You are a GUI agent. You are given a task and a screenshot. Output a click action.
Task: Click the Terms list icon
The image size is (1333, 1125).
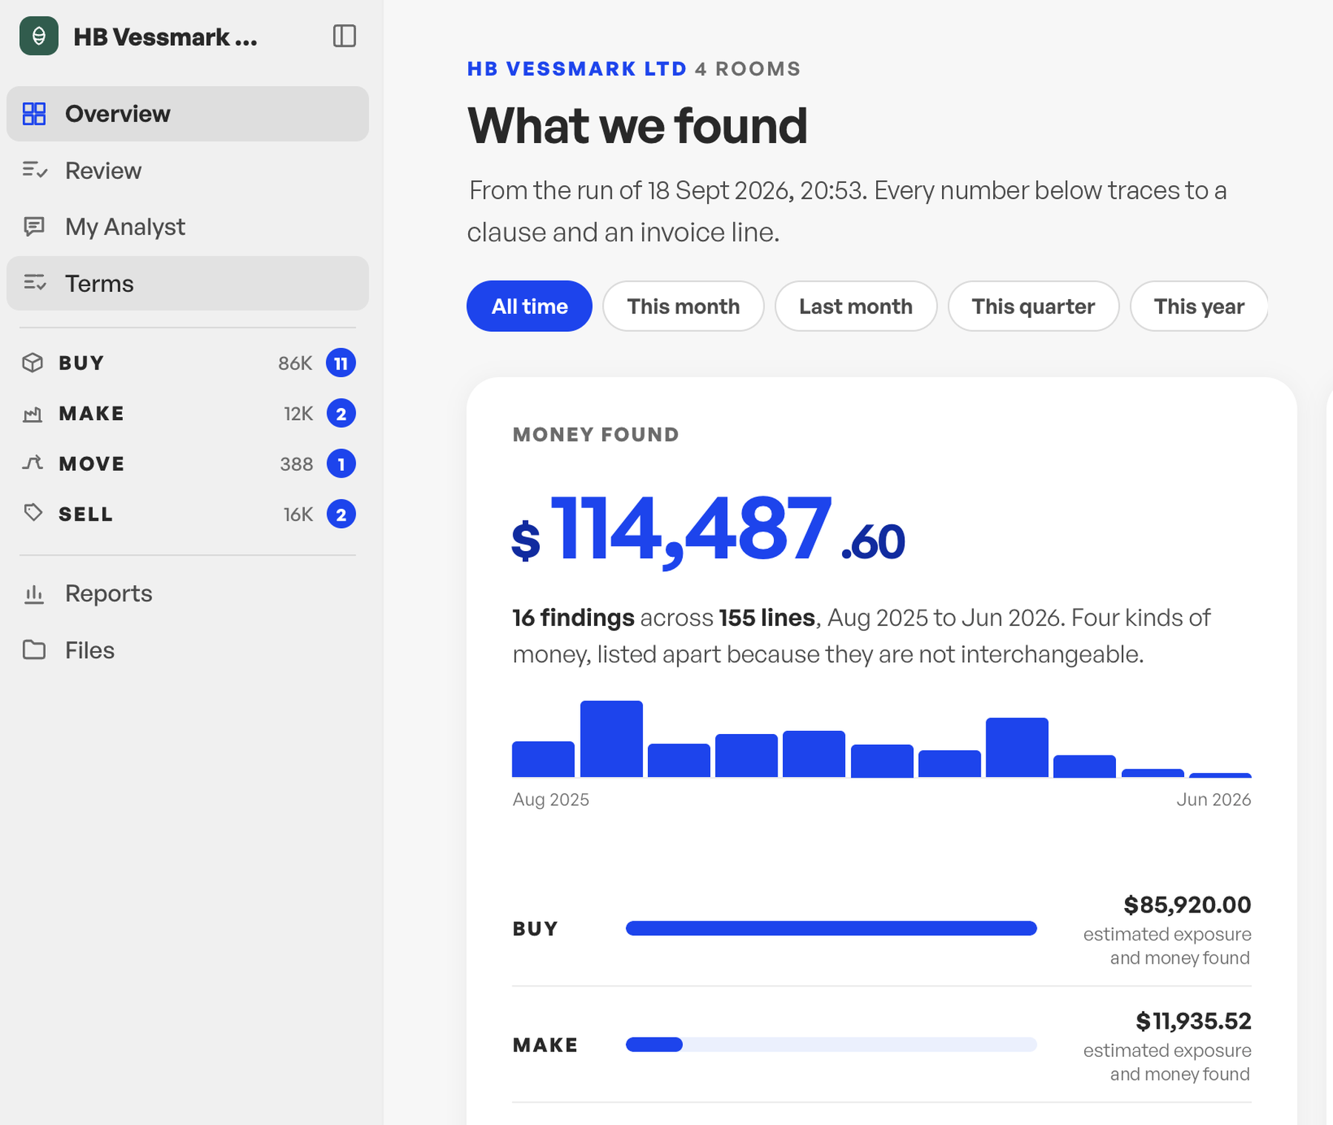(x=34, y=283)
